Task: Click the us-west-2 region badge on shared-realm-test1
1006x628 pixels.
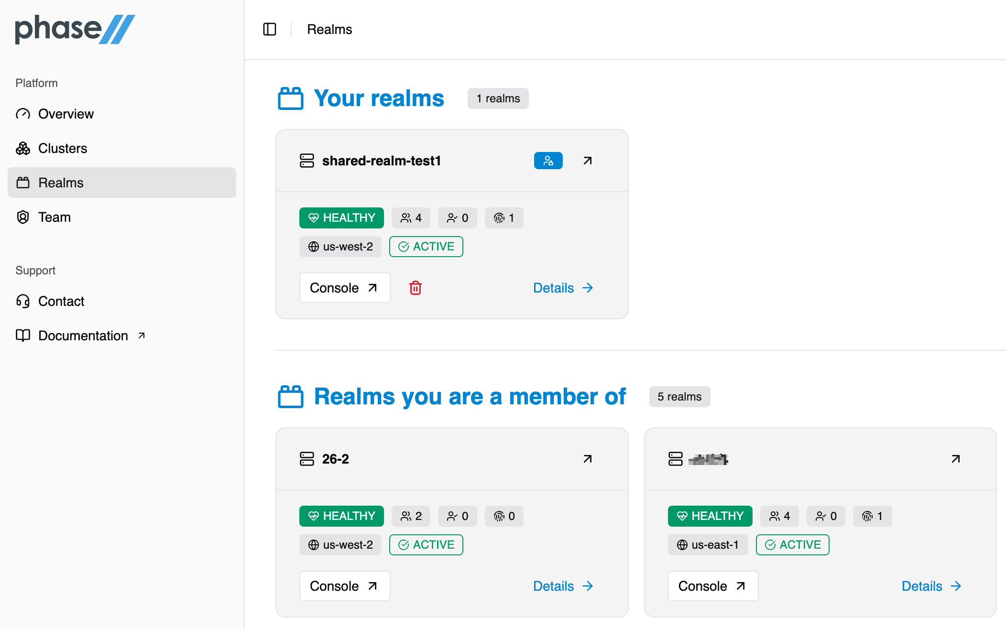Action: tap(340, 247)
